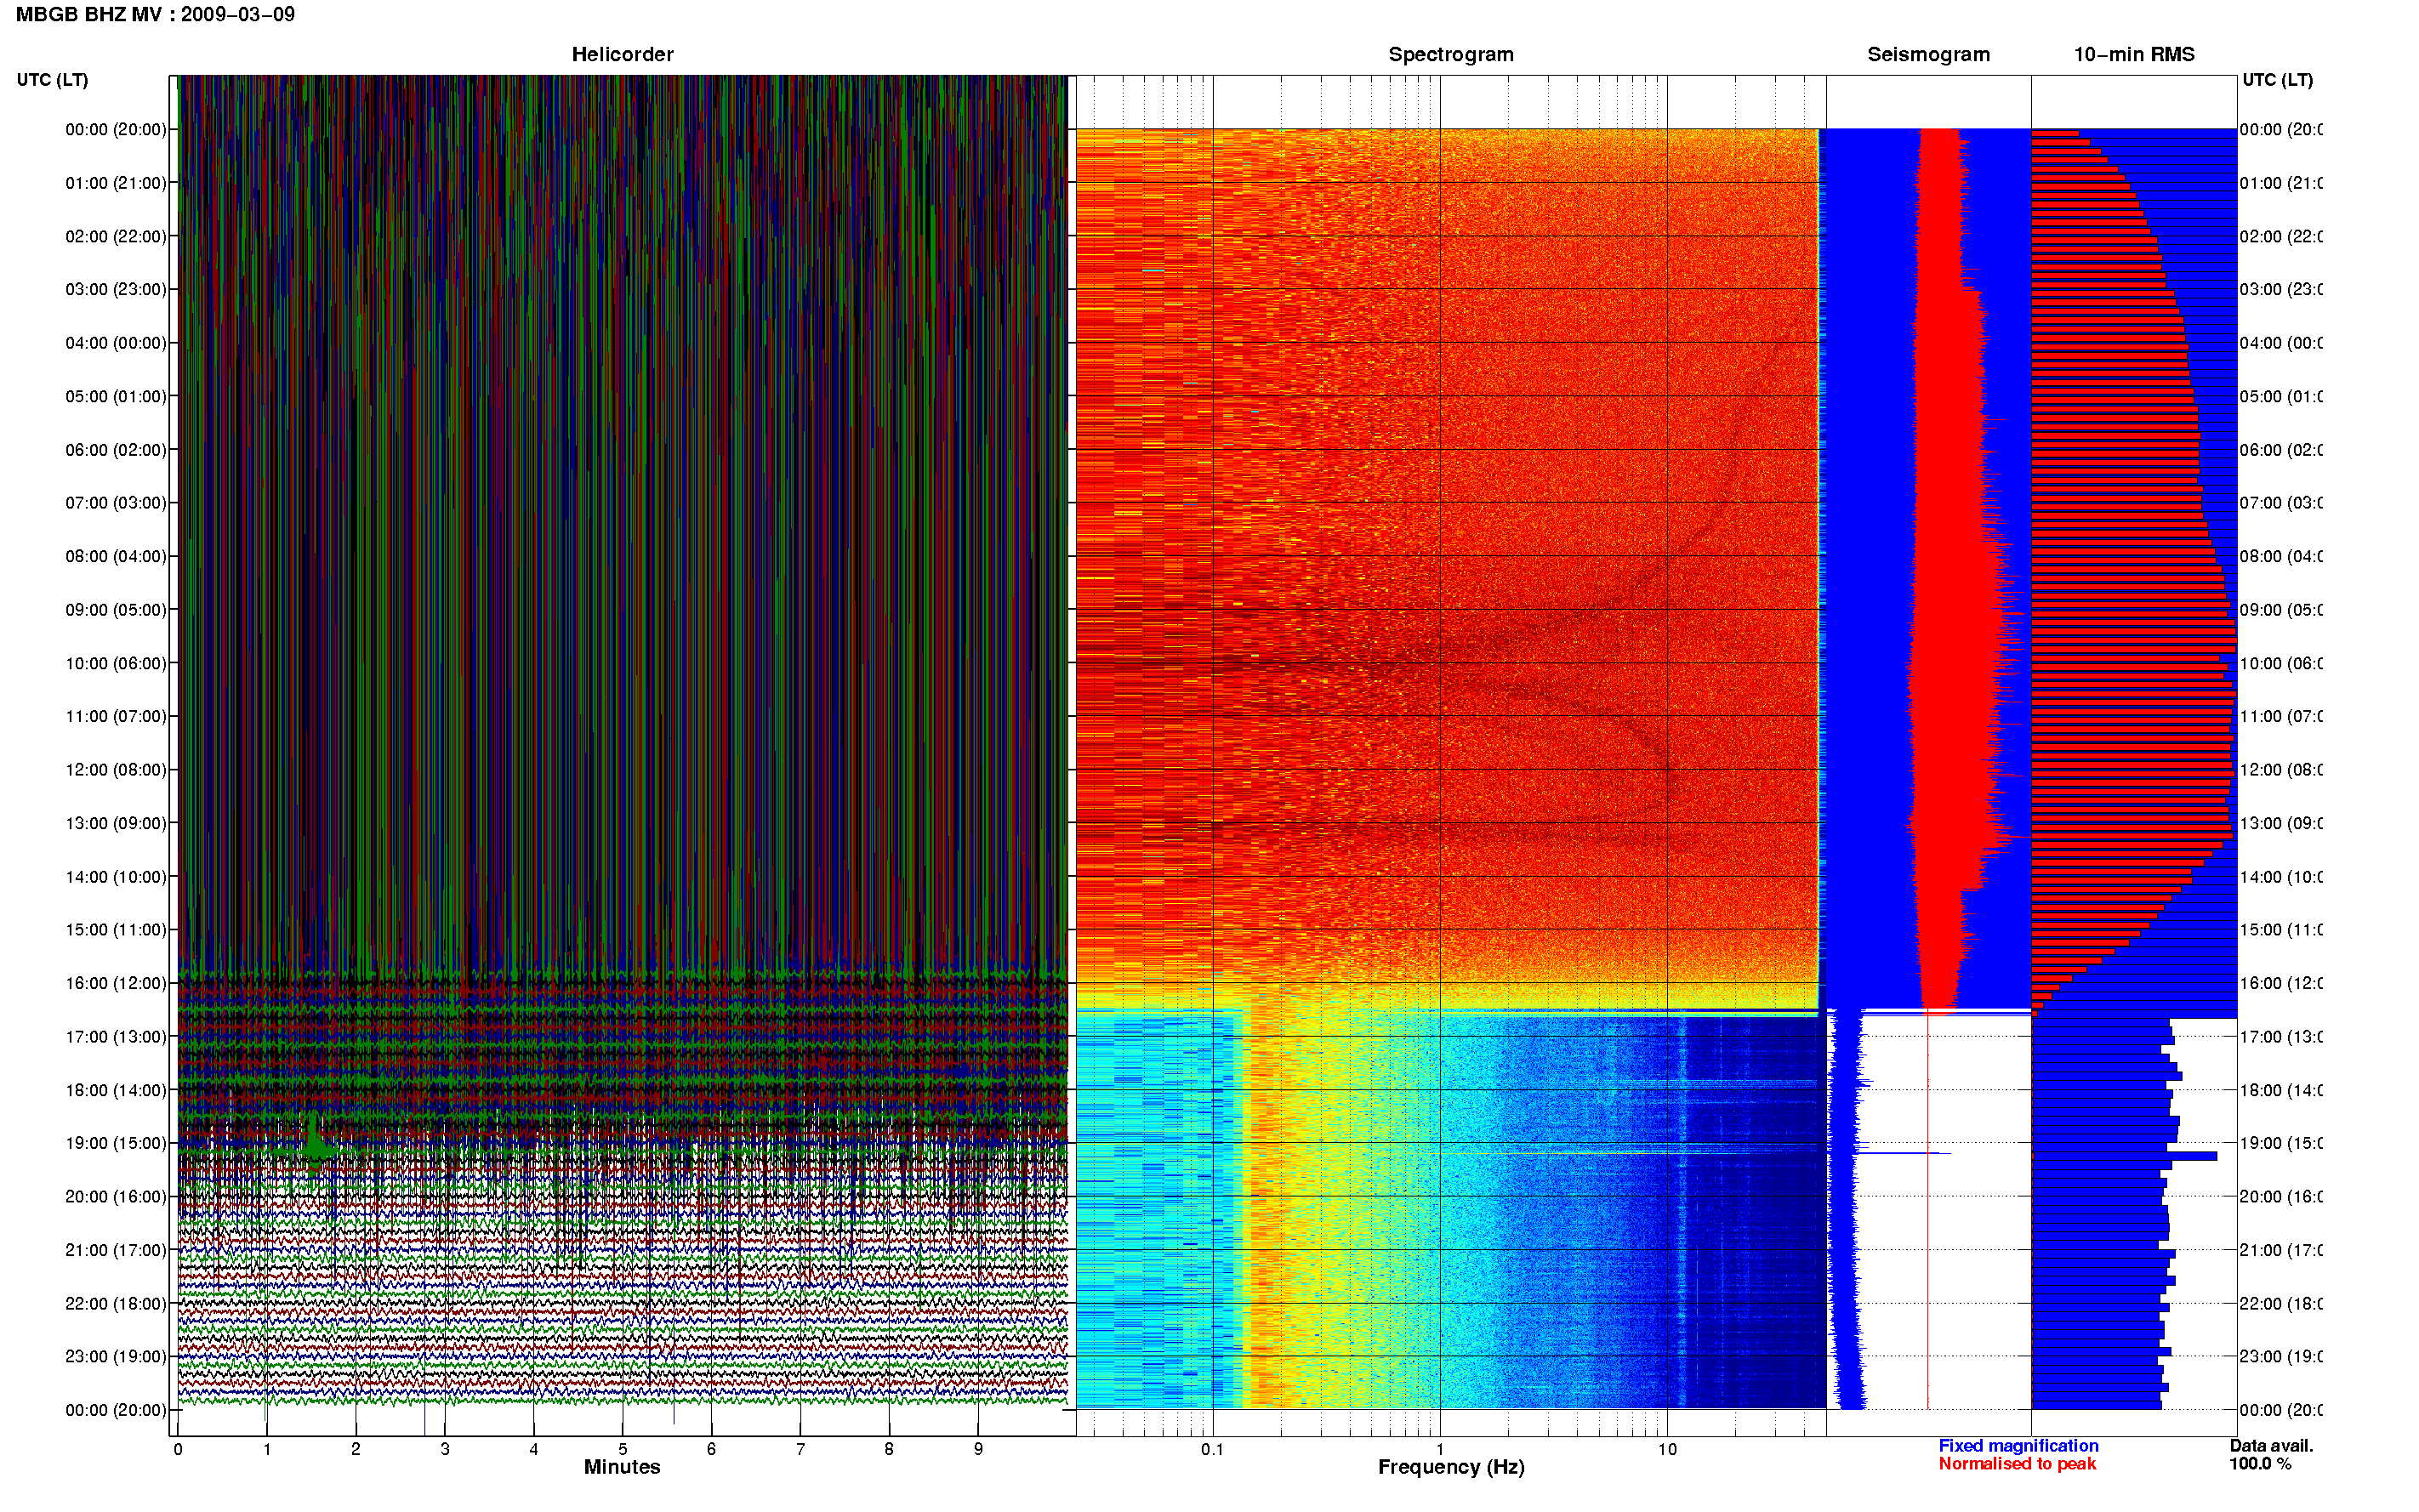Click the '10' frequency tick label
This screenshot has height=1512, width=2419.
(x=1667, y=1450)
